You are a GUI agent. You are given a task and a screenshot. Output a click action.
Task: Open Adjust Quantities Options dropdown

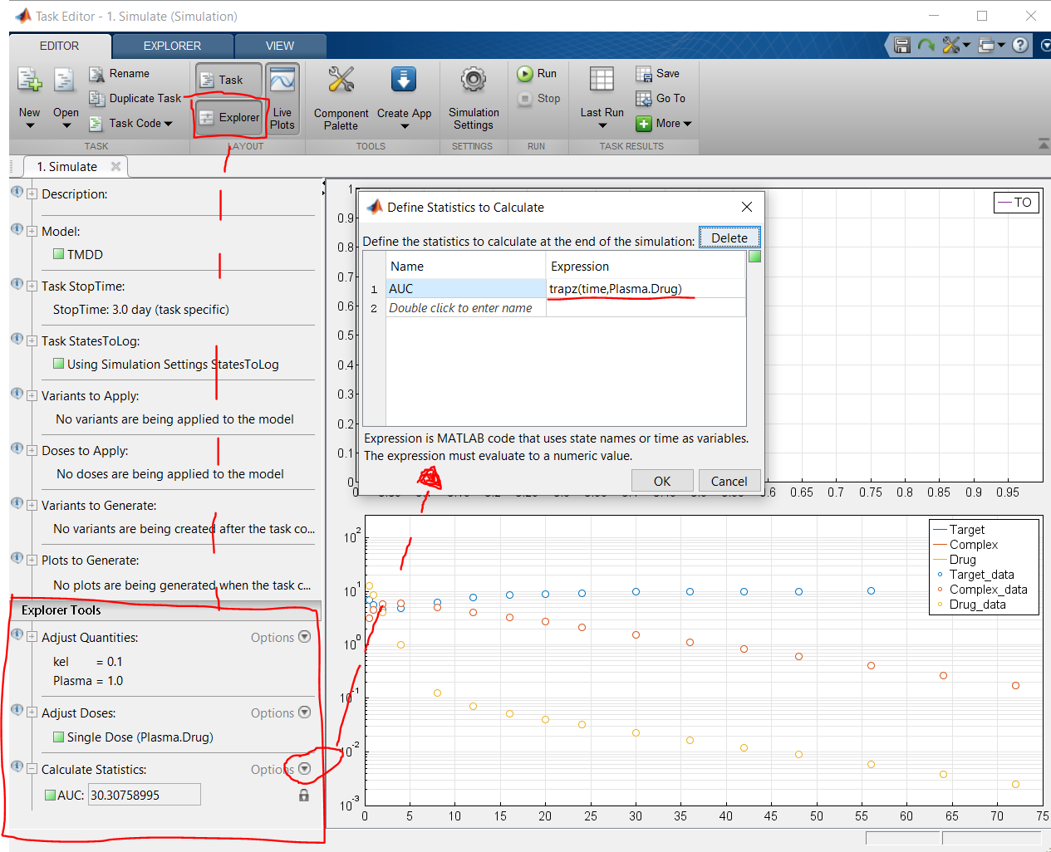304,637
